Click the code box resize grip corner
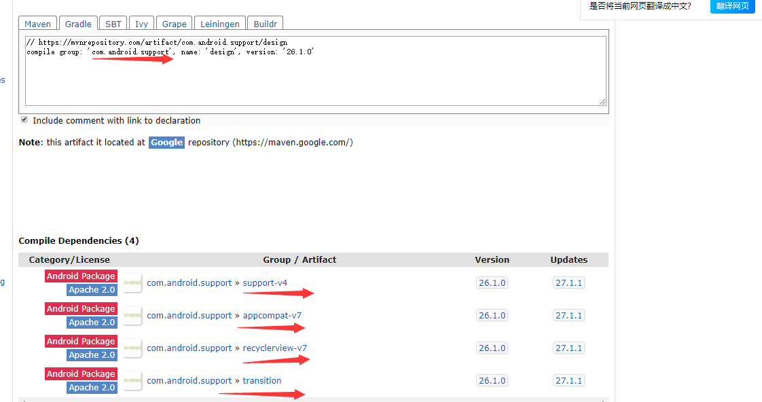Screen dimensions: 762x402 tap(602, 102)
